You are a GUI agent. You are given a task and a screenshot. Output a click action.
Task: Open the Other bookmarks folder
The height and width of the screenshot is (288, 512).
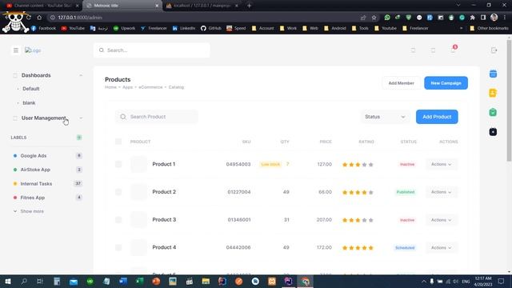pos(489,29)
